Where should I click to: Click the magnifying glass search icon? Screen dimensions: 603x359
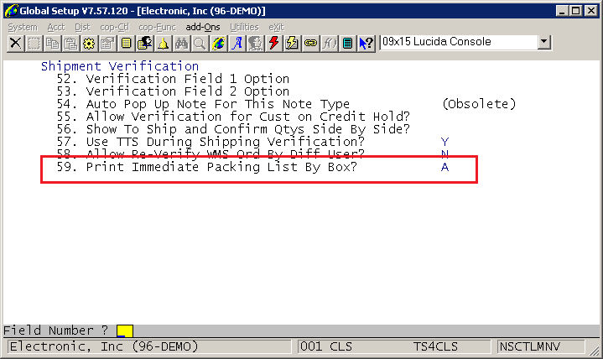pos(200,43)
